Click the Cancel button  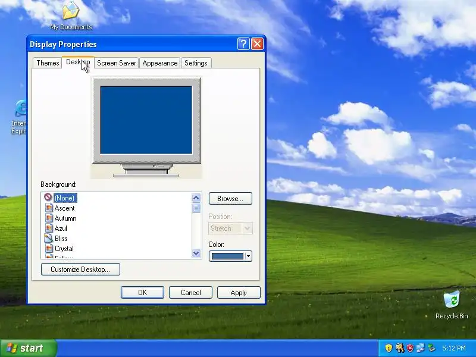190,292
